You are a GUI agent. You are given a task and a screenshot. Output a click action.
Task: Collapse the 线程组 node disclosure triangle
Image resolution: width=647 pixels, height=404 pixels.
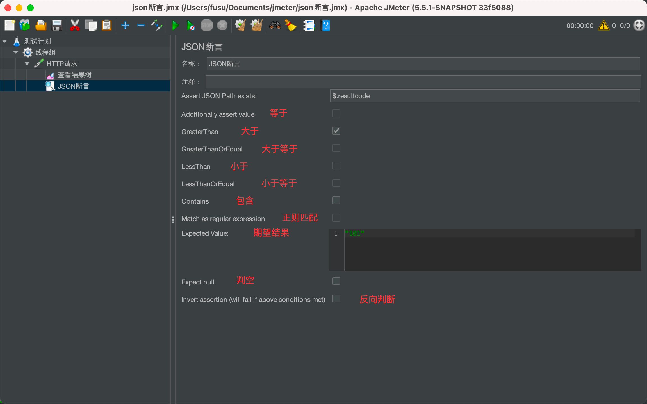(x=16, y=52)
